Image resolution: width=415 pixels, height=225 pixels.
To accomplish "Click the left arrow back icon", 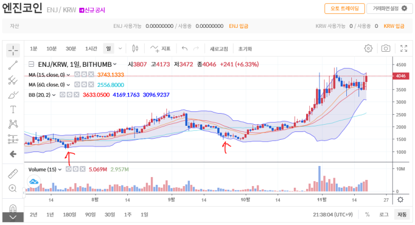I will coord(13,154).
